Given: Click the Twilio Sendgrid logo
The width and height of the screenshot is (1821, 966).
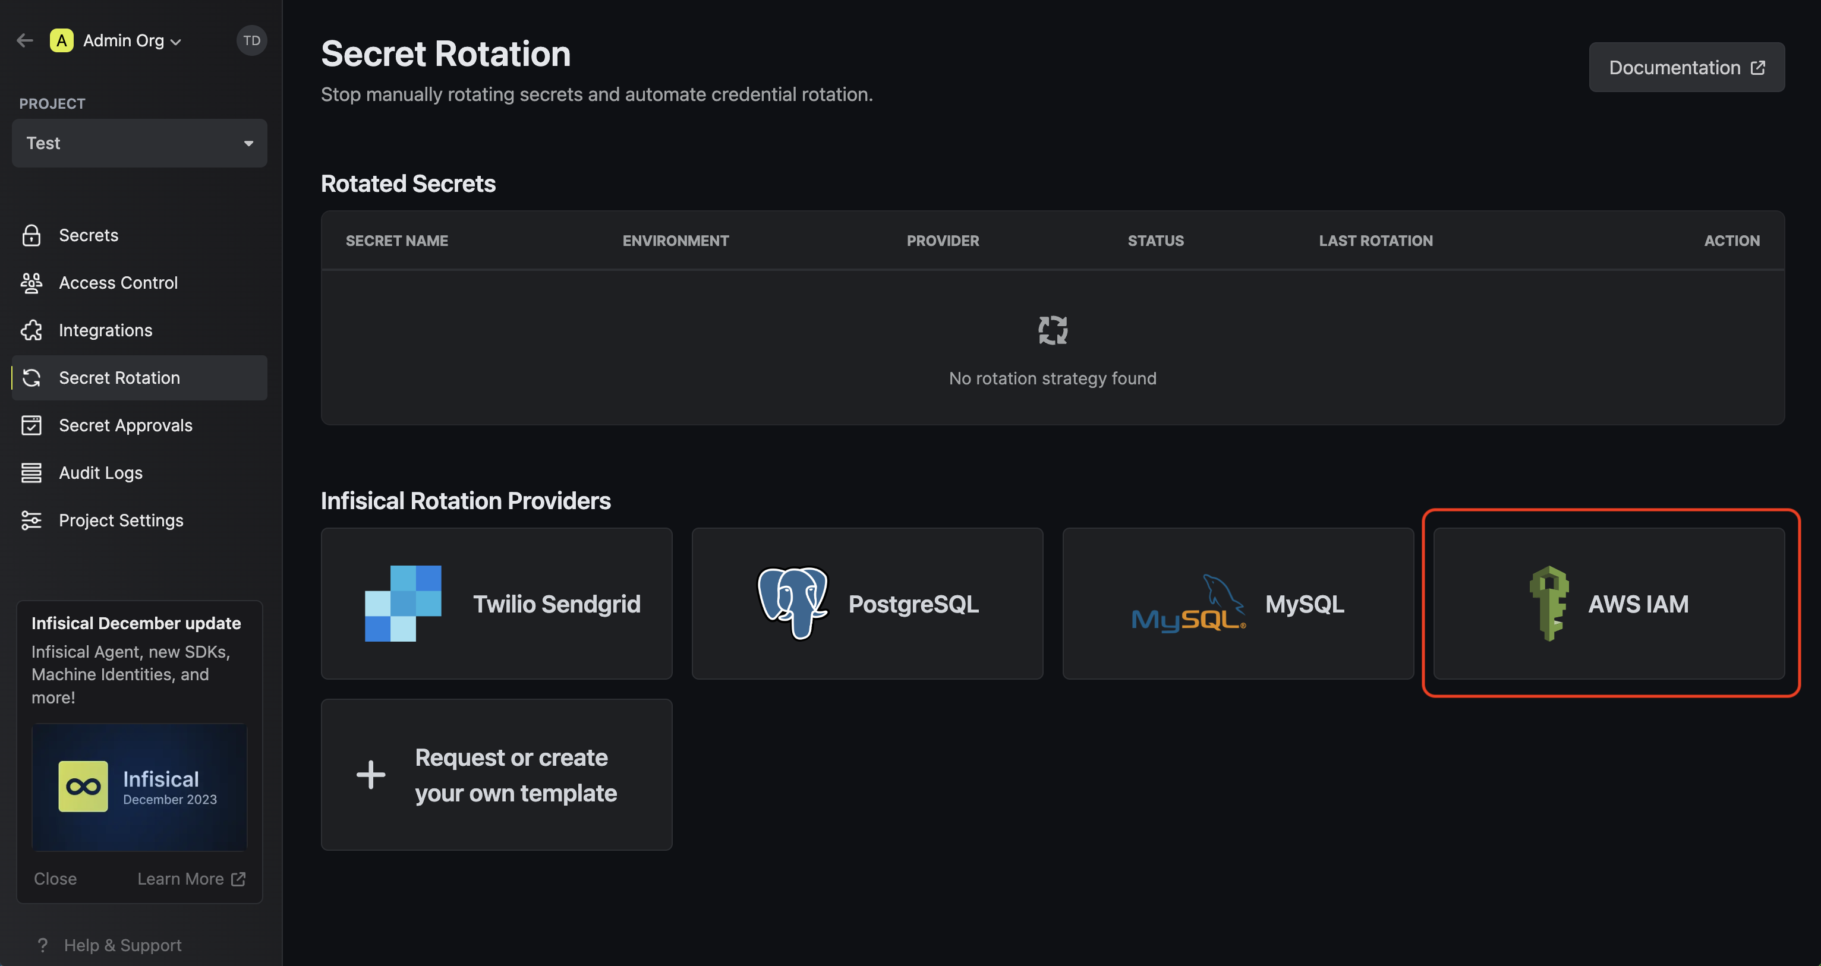Looking at the screenshot, I should click(x=403, y=604).
